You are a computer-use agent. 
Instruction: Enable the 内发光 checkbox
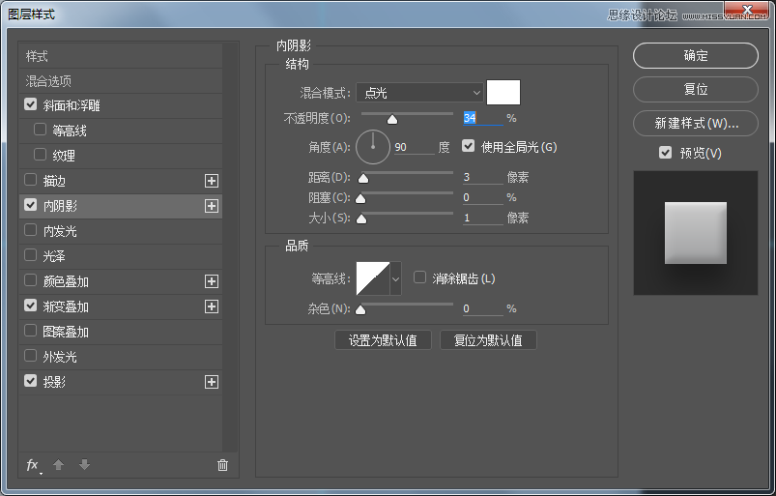[x=31, y=230]
